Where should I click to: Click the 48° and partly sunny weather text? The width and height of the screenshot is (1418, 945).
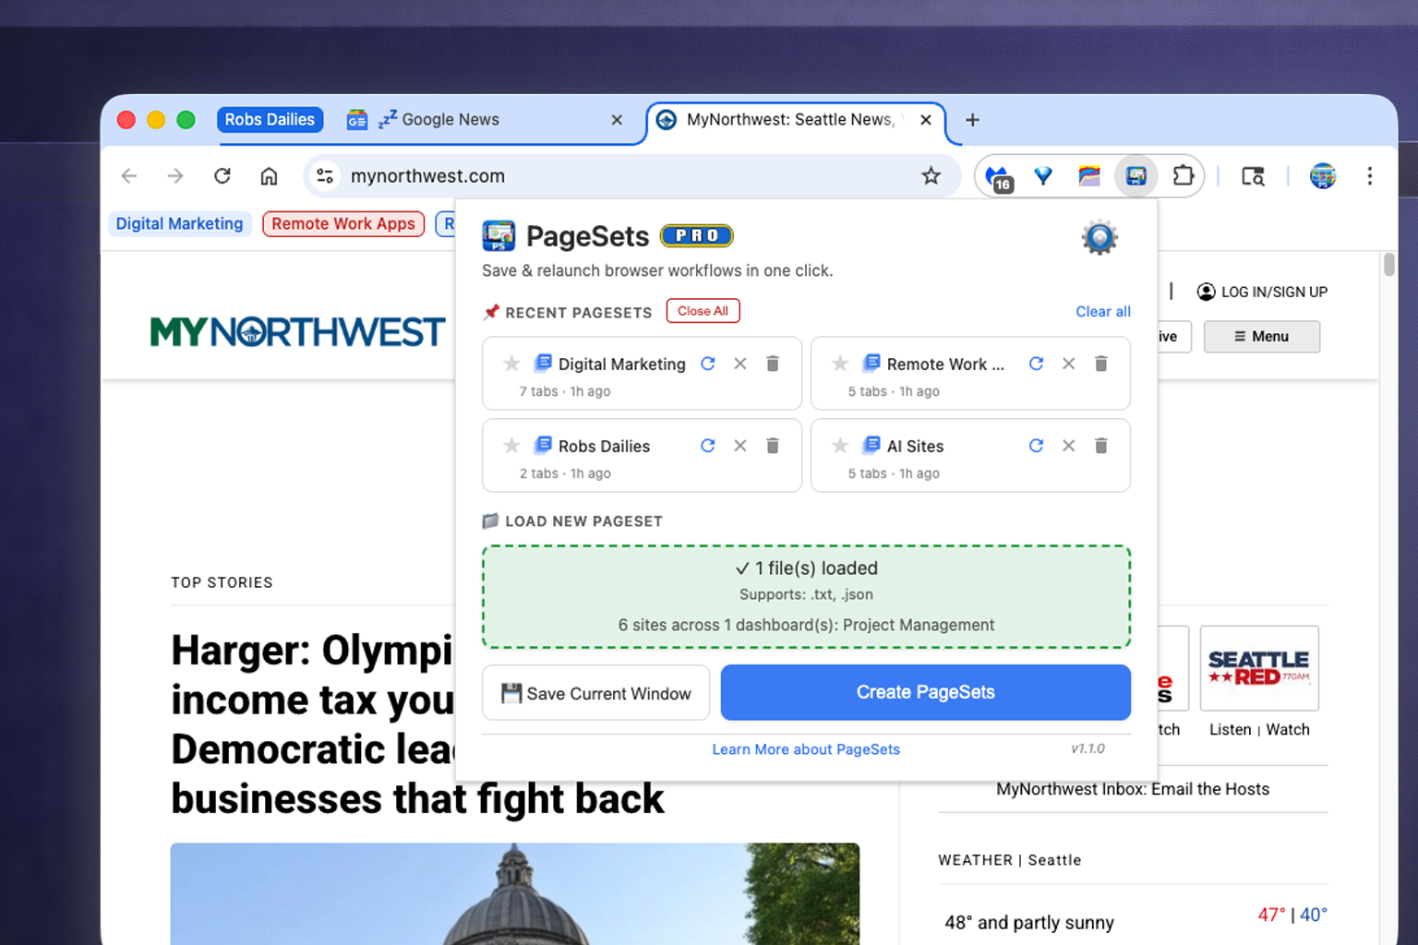(1029, 923)
